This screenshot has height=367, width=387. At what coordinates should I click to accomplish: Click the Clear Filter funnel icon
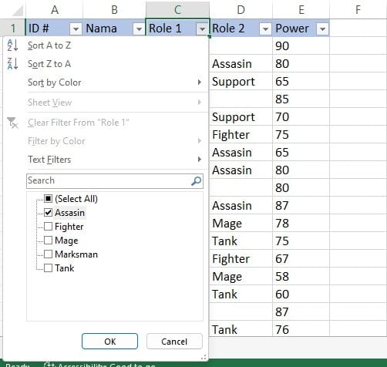[x=12, y=123]
